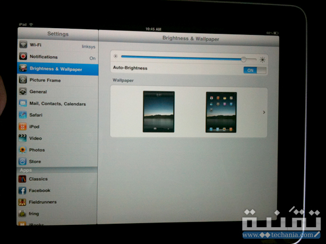Tap the iPod orange icon
Image resolution: width=326 pixels, height=244 pixels.
tap(22, 126)
